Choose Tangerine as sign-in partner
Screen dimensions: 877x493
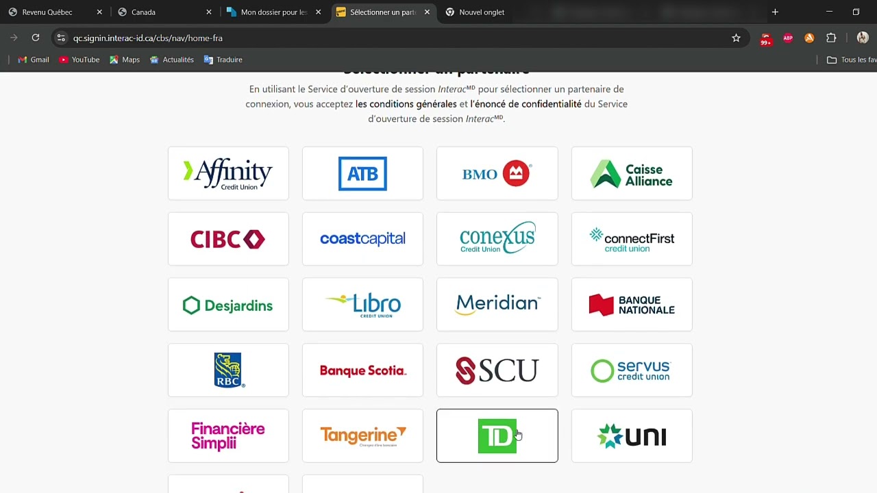[362, 436]
